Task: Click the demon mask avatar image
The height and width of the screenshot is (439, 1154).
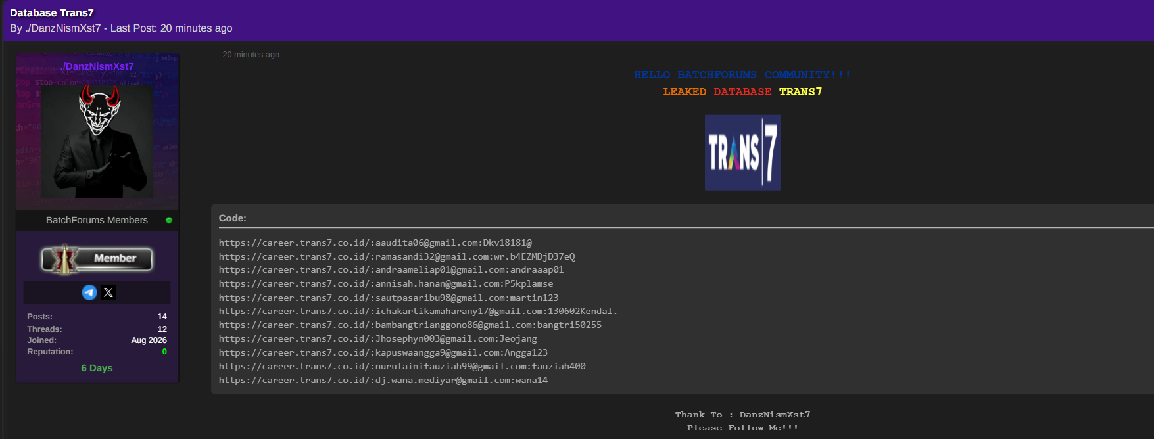Action: pyautogui.click(x=97, y=141)
